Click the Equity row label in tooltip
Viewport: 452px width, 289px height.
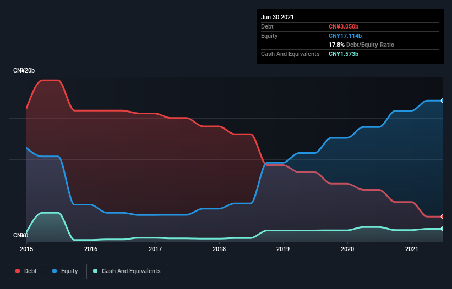pos(269,36)
